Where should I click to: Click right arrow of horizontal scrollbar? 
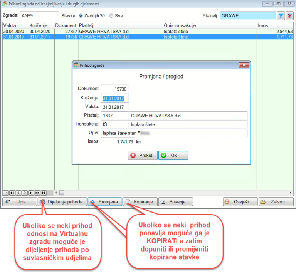click(291, 193)
